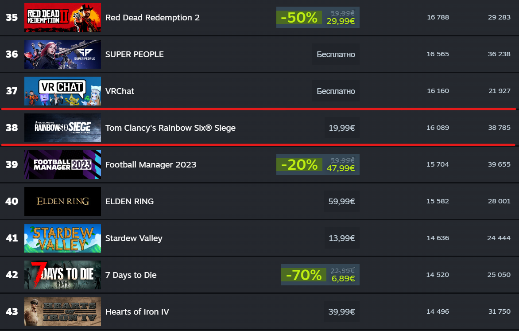Select the 39,99€ price of Hearts of Iron
Screen dimensions: 519x331
click(341, 312)
